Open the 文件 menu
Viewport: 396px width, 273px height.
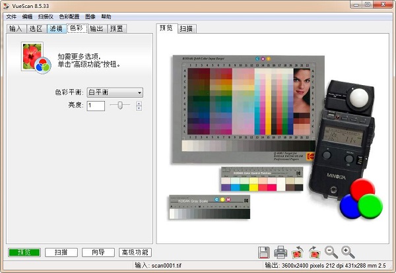(11, 16)
